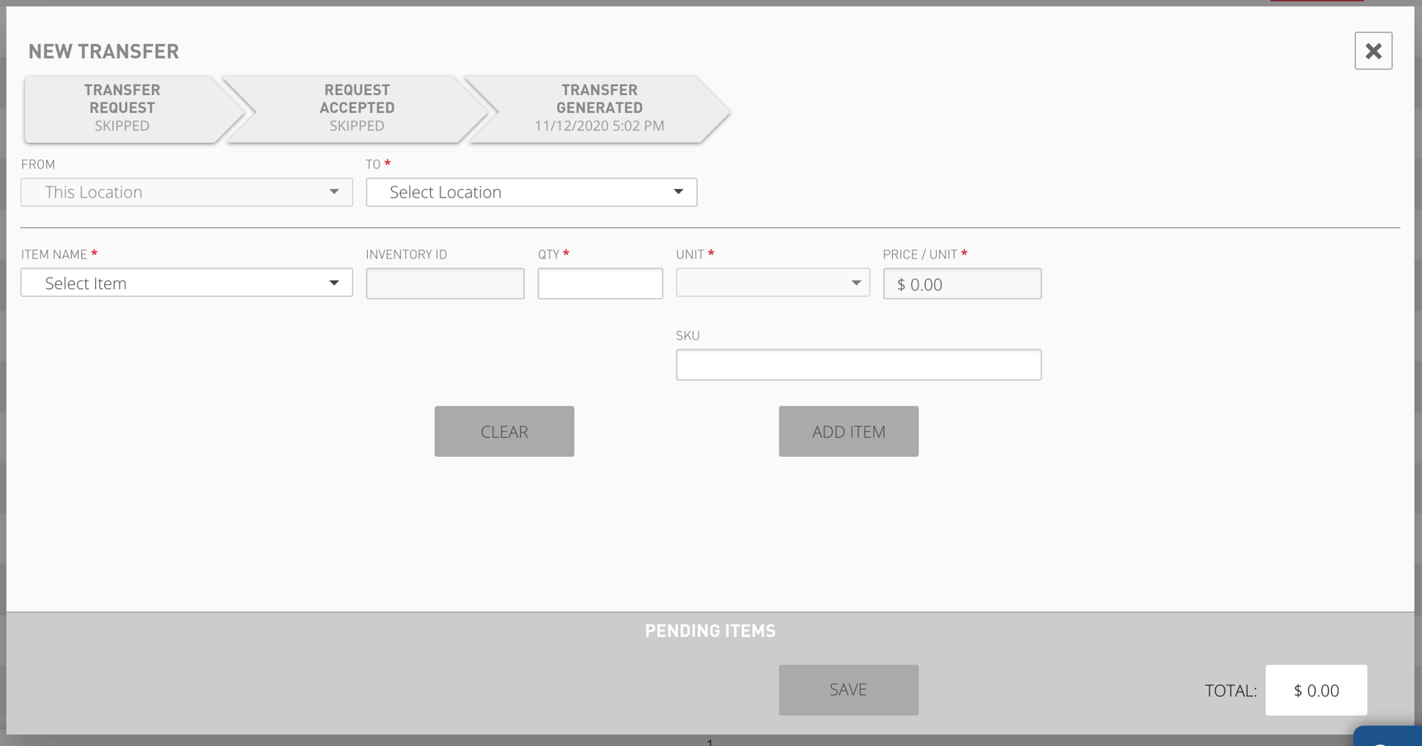1422x746 pixels.
Task: Click the SKU text field
Action: pyautogui.click(x=858, y=364)
